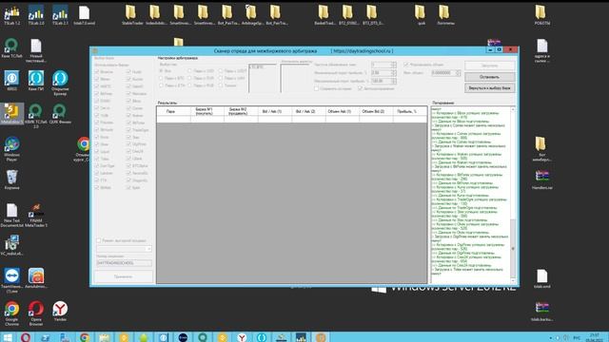Click the Пара column header
The image size is (609, 342).
(x=173, y=111)
